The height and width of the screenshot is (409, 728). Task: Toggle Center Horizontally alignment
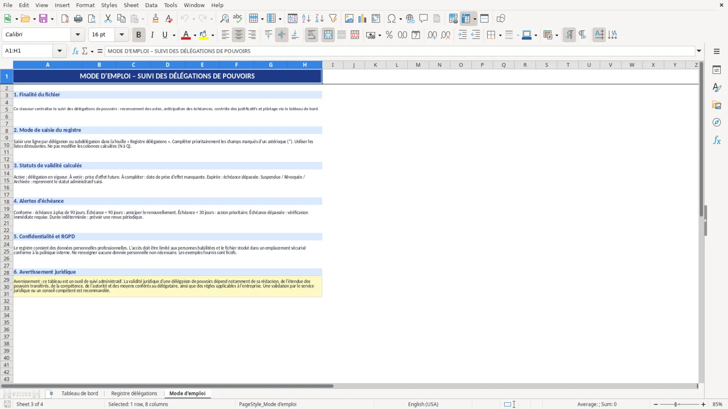click(x=238, y=35)
